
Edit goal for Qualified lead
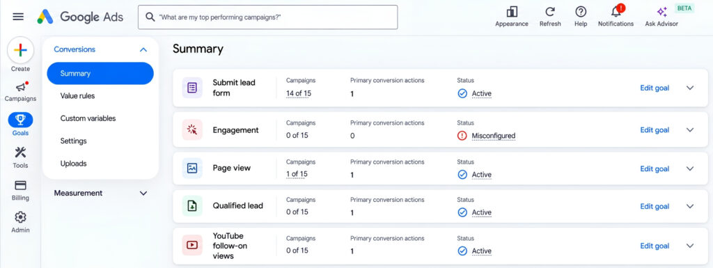click(655, 206)
